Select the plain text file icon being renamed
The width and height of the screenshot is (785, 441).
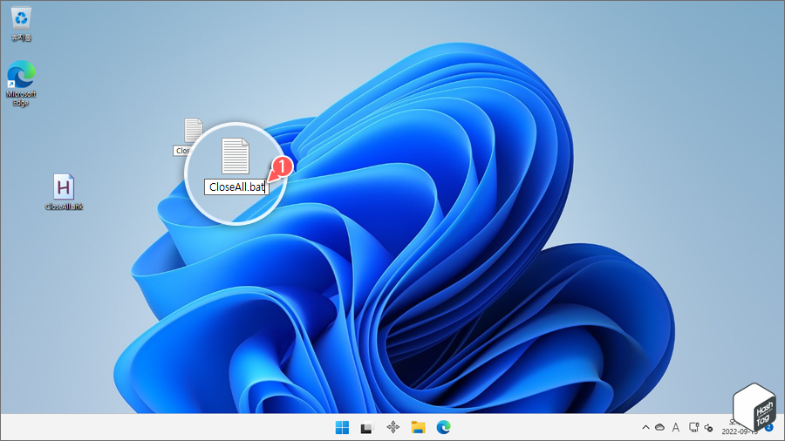(235, 156)
